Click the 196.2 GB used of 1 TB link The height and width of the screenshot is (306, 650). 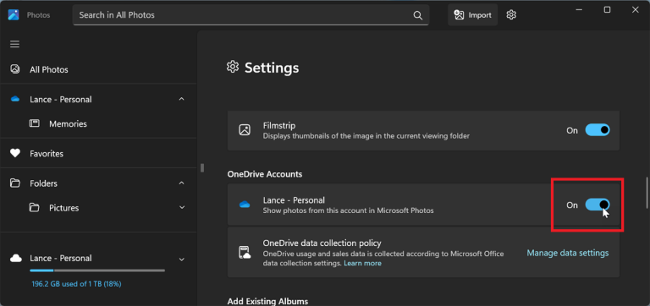click(x=76, y=284)
